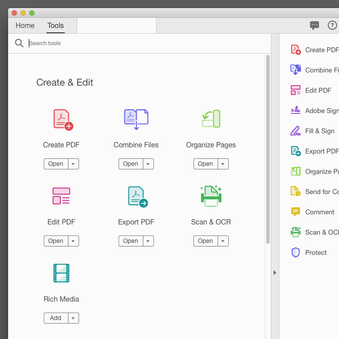The height and width of the screenshot is (339, 339).
Task: Select Export PDF icon in right sidebar
Action: point(296,151)
